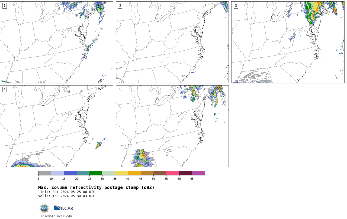The image size is (347, 219).
Task: Open ensemble member 1 reflectivity map
Action: (x=57, y=42)
